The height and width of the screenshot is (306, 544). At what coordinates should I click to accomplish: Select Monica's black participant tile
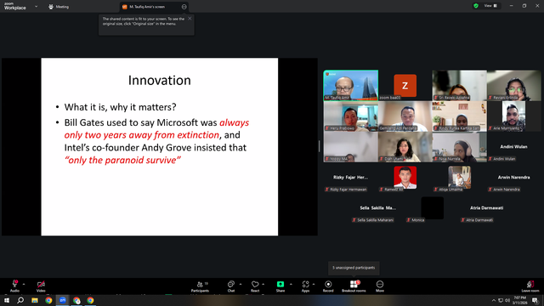[x=433, y=208]
